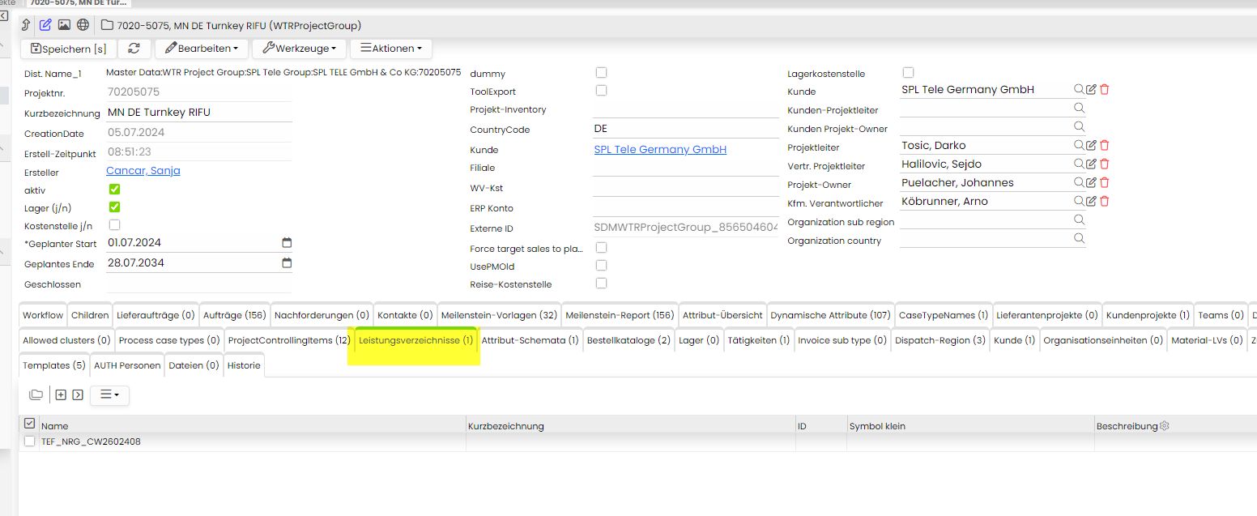Screen dimensions: 1257x516
Task: Open calendar picker for Geplantes Ende
Action: [x=286, y=263]
